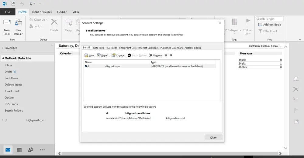Expand the gmail.com account in the folder pane
304x158 pixels.
tap(3, 120)
